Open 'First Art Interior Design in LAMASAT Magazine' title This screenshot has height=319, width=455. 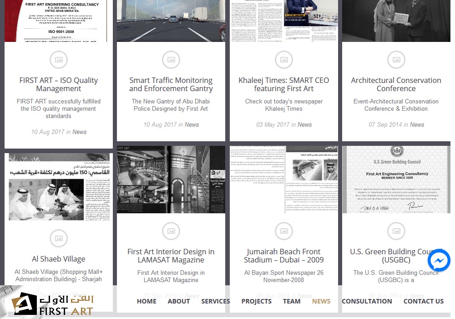coord(171,256)
